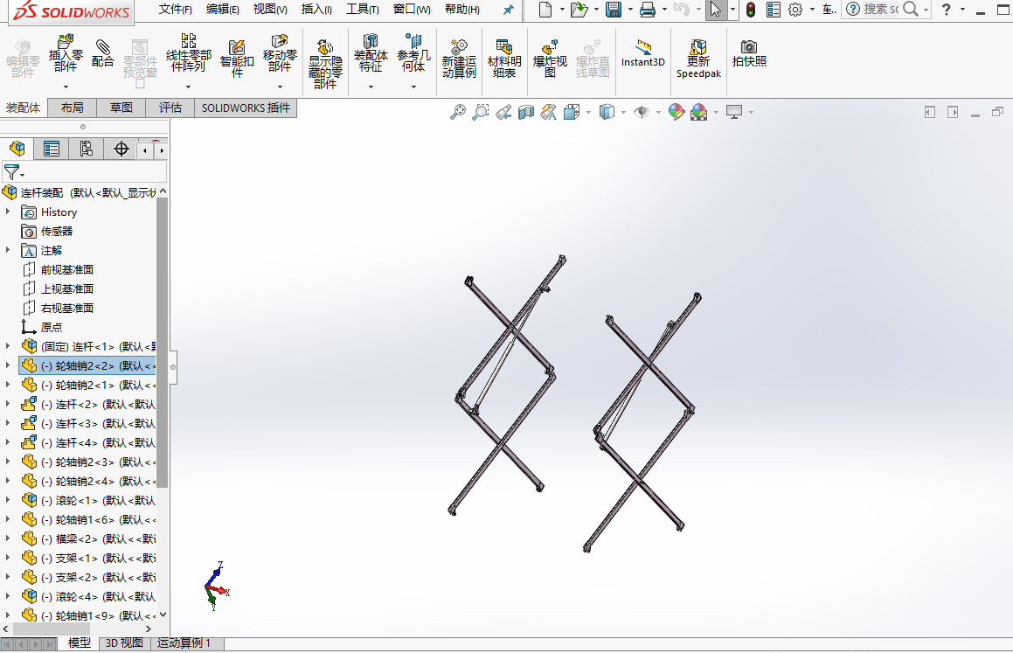Open the 工具(T) menu
Image resolution: width=1013 pixels, height=653 pixels.
363,10
